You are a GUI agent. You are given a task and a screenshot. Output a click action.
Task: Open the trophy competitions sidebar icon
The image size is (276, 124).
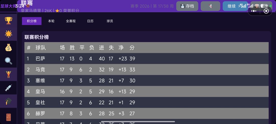coord(8,20)
